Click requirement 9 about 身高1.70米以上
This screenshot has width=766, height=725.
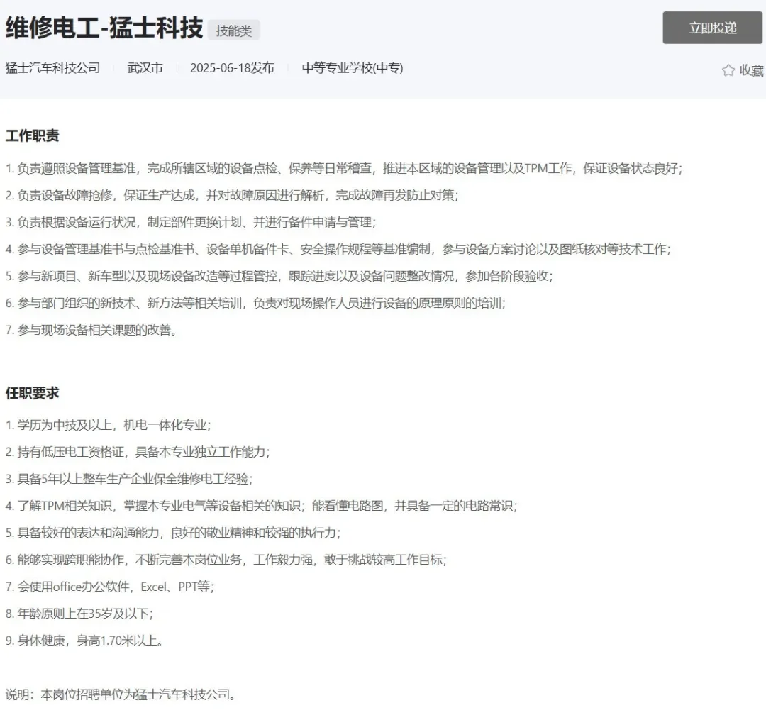[84, 640]
